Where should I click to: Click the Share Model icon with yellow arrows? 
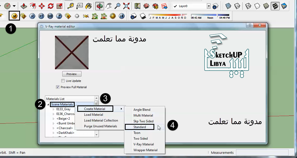click(x=155, y=6)
